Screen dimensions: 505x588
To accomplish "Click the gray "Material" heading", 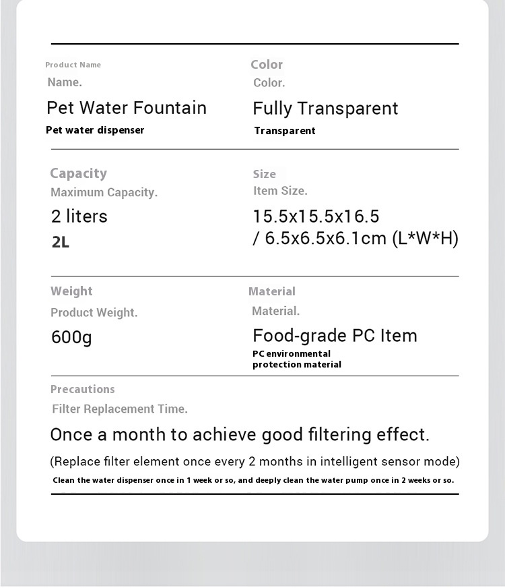I will 272,291.
